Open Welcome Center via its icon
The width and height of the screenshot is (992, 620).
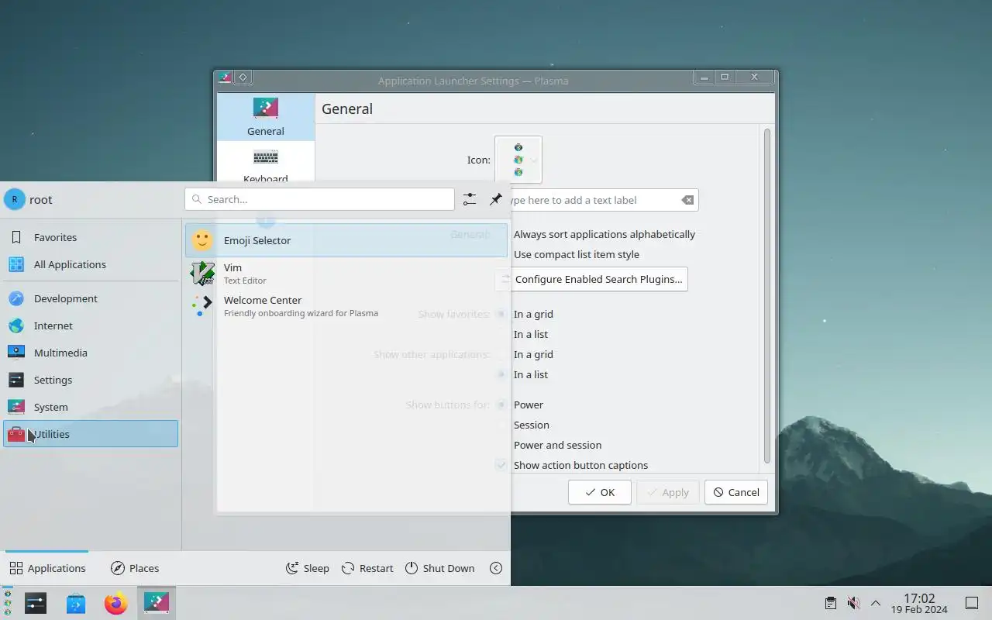(x=202, y=305)
